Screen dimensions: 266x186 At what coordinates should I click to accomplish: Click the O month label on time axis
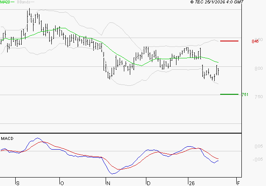(x=62, y=183)
